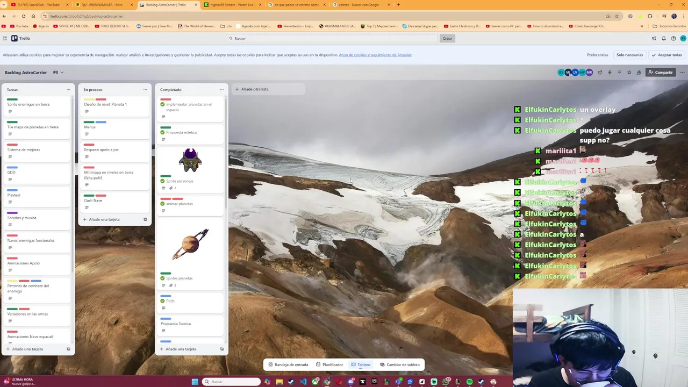This screenshot has height=387, width=688.
Task: Switch to Planificador view
Action: [329, 364]
